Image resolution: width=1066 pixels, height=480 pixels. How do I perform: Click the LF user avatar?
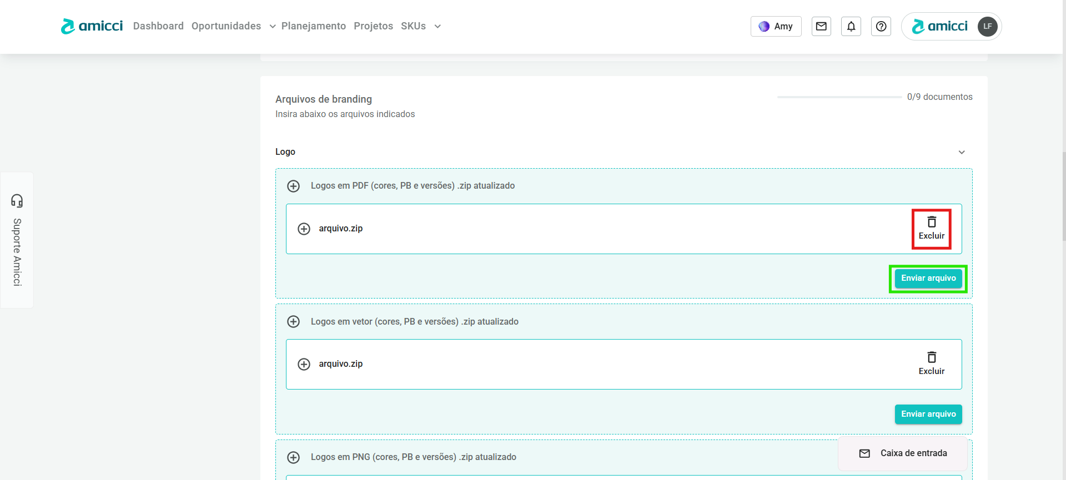[987, 26]
